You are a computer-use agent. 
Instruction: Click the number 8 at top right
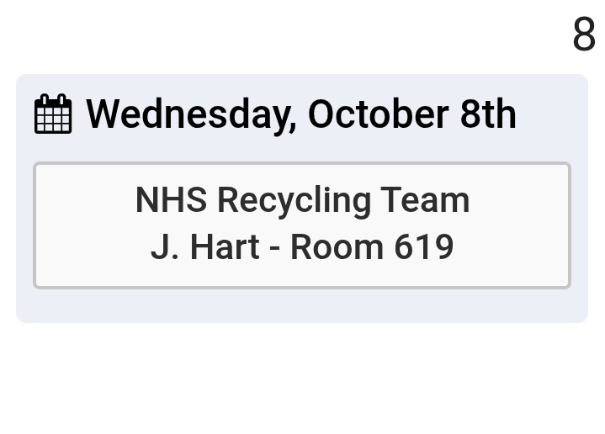coord(583,35)
